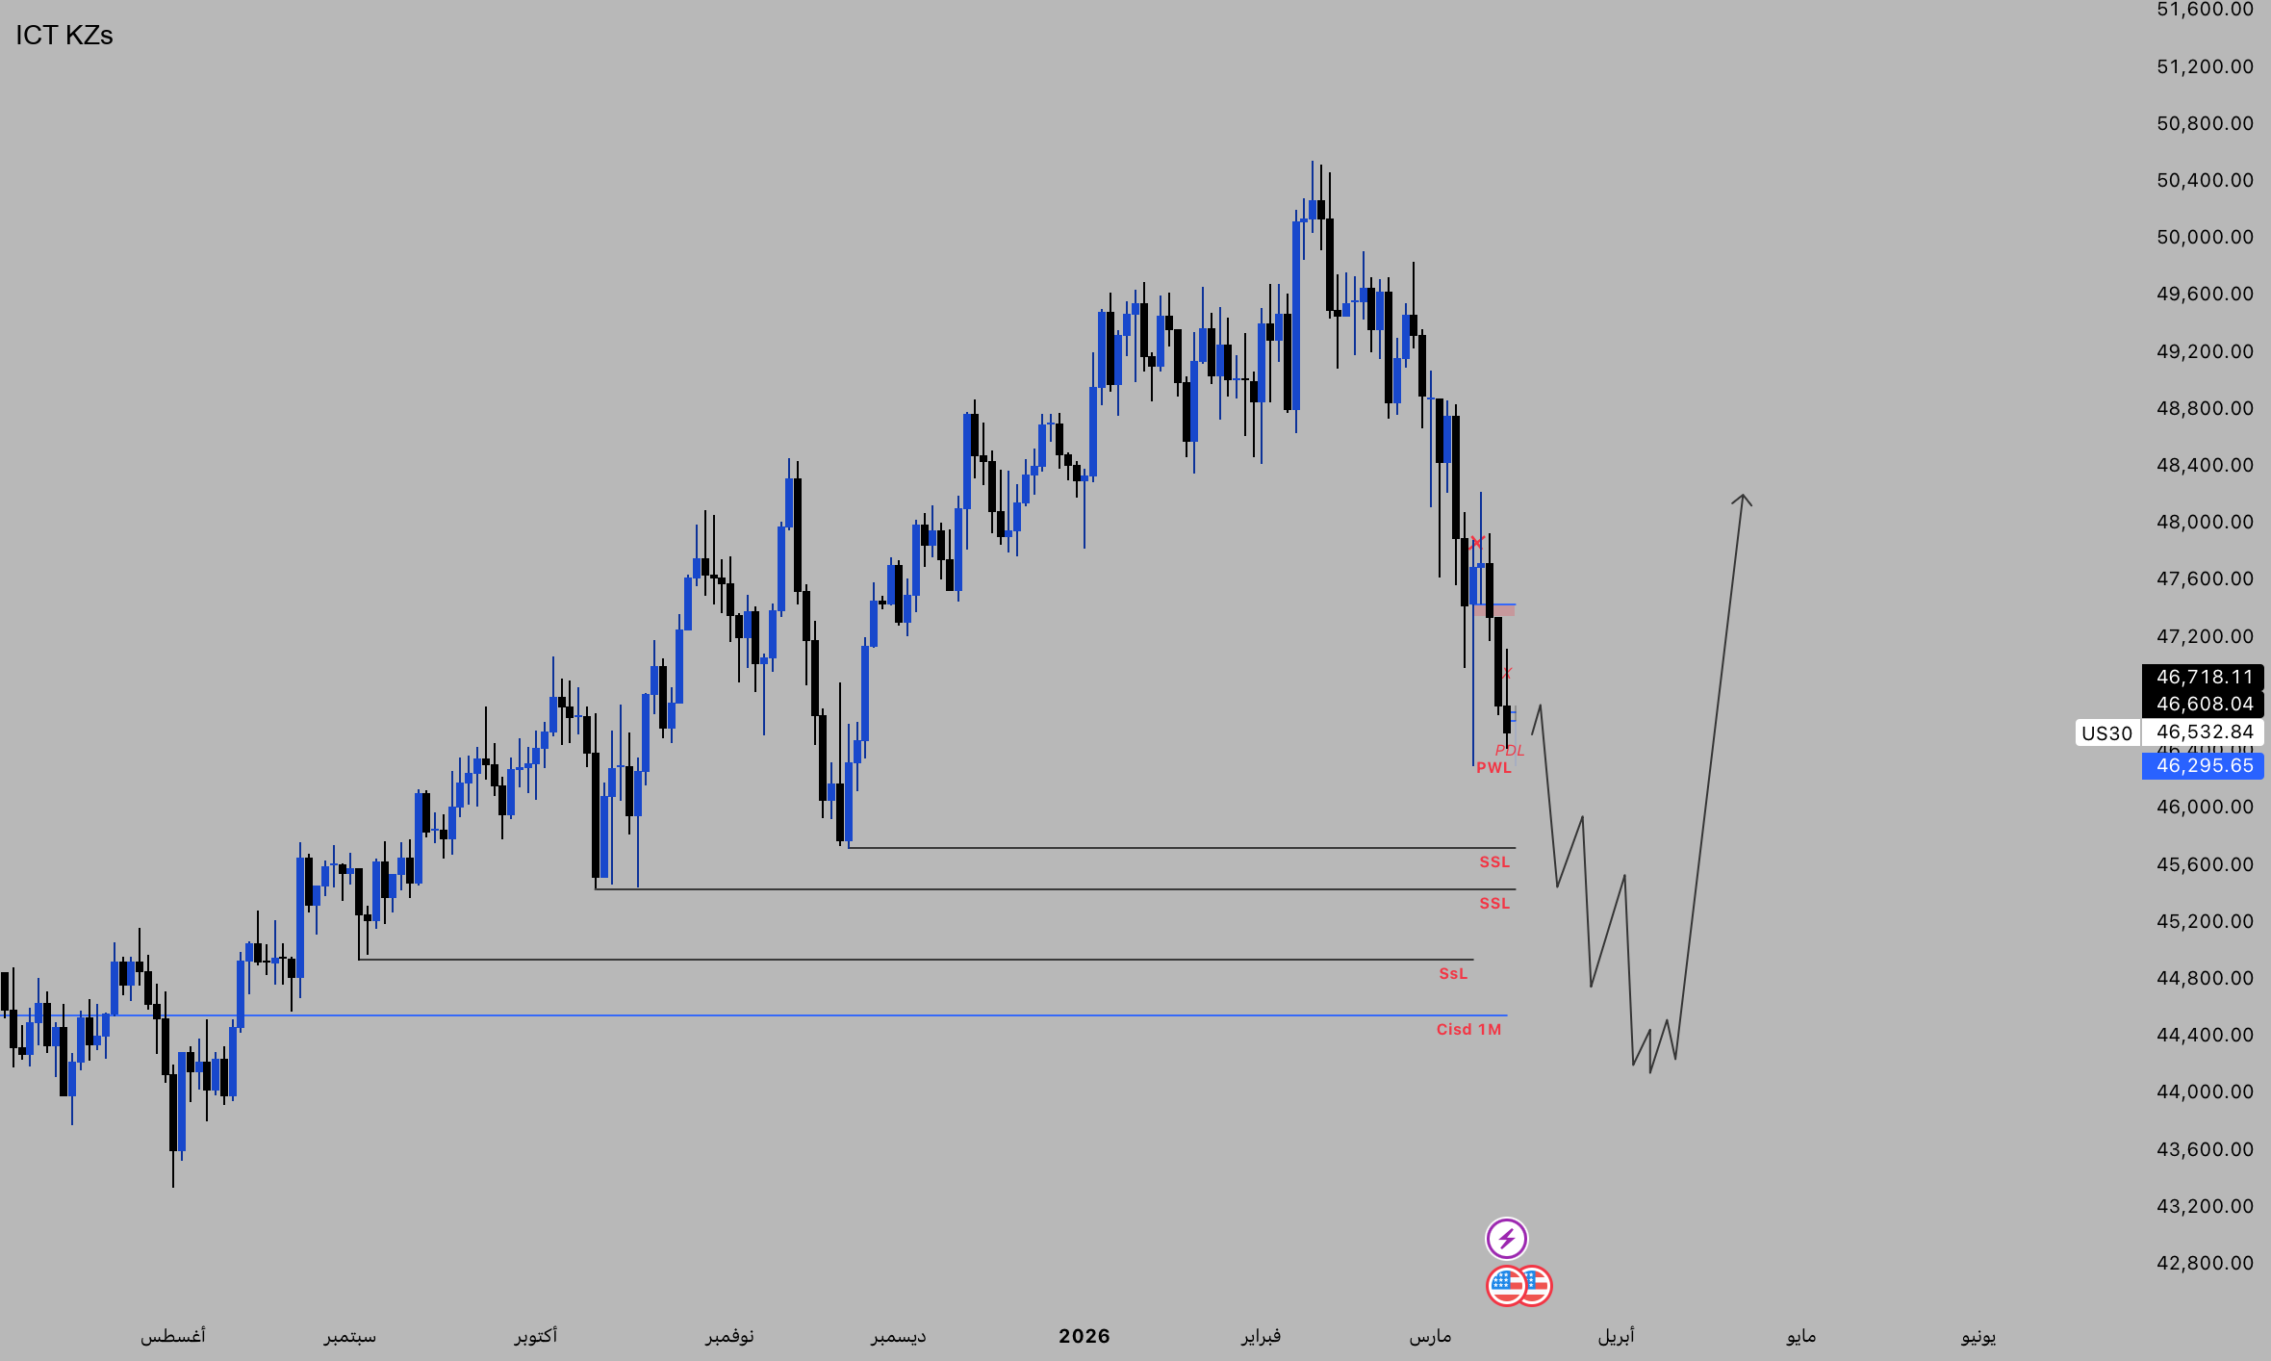This screenshot has width=2271, height=1361.
Task: Select the arrowhead of projected path drawing
Action: coord(1742,499)
